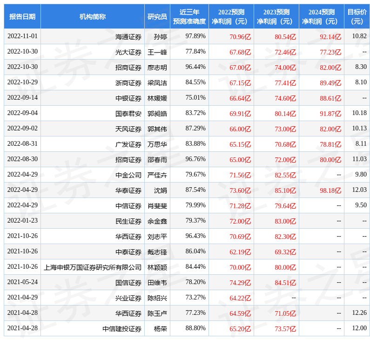Click researcher name 梁凤洁

click(x=157, y=83)
